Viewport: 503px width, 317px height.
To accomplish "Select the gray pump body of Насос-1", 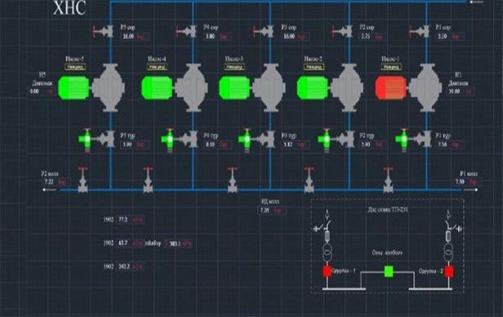I will pos(426,87).
